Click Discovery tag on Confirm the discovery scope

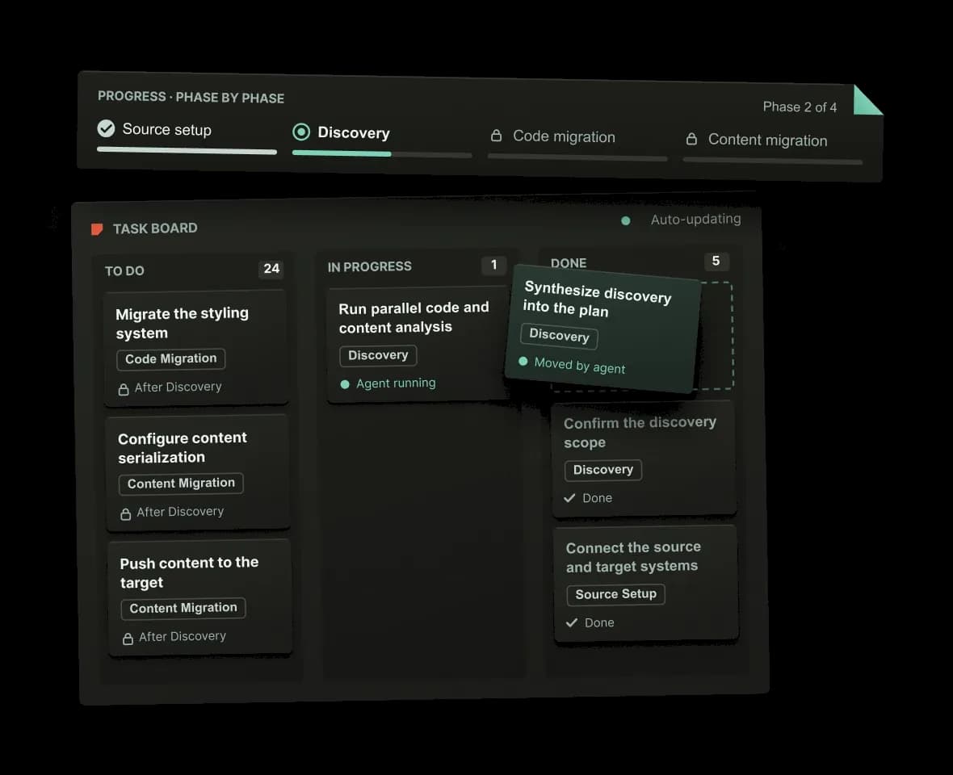(x=603, y=470)
